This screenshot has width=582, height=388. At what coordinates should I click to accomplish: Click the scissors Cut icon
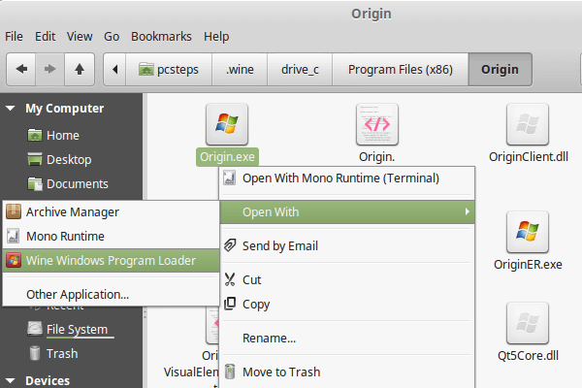(x=230, y=279)
